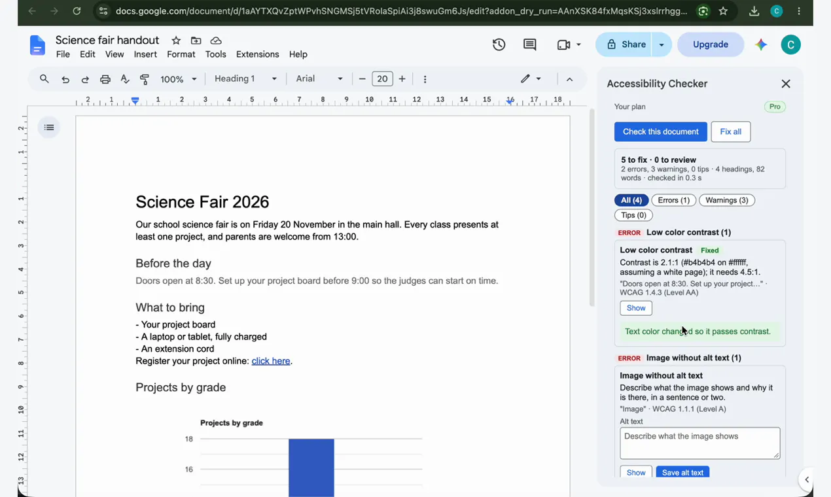This screenshot has width=831, height=497.
Task: Check the cloud save status icon
Action: (x=216, y=41)
